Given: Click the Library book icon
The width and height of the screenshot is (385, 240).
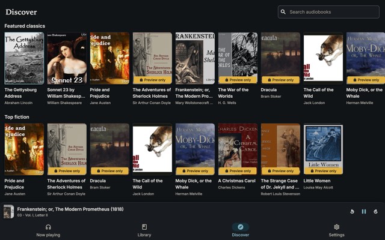Looking at the screenshot, I should [144, 227].
